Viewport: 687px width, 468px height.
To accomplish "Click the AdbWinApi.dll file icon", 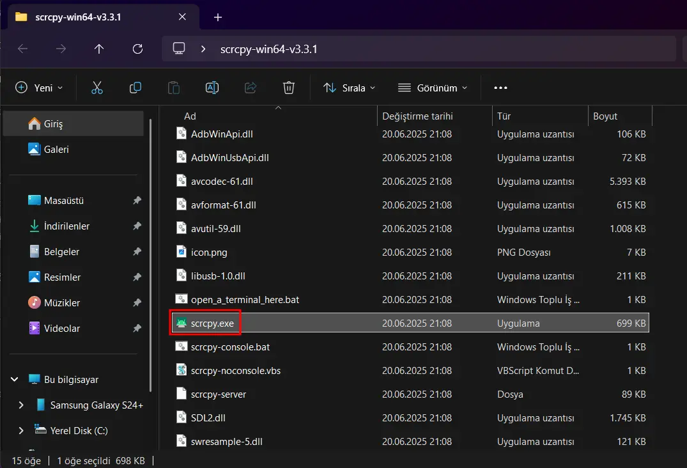I will coord(181,134).
